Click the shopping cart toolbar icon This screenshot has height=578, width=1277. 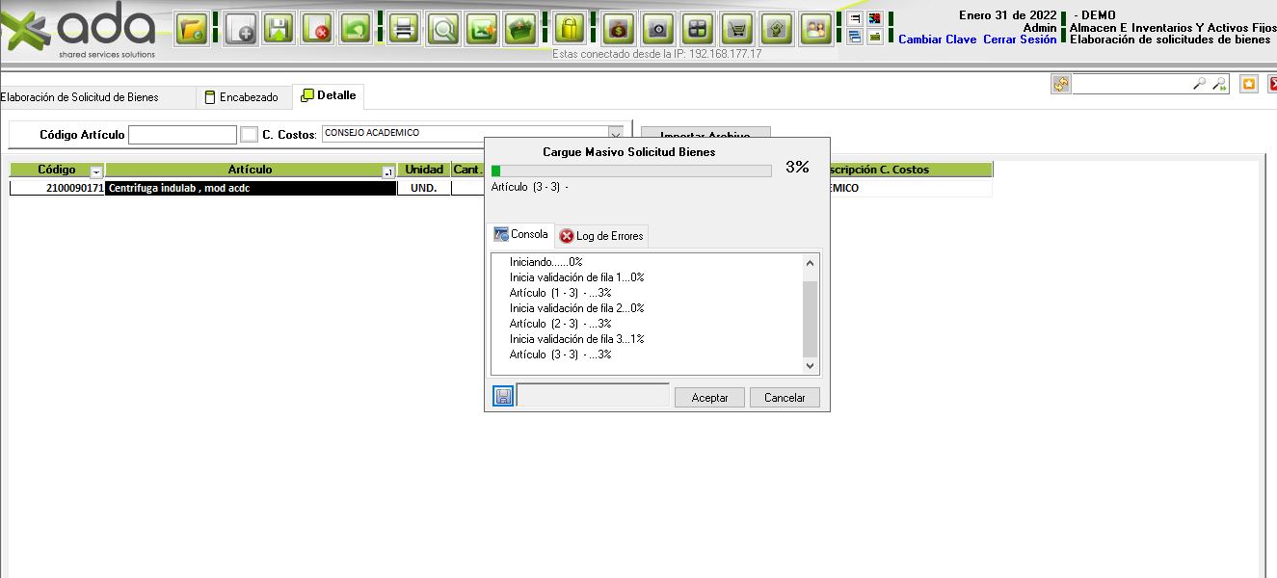[x=737, y=29]
